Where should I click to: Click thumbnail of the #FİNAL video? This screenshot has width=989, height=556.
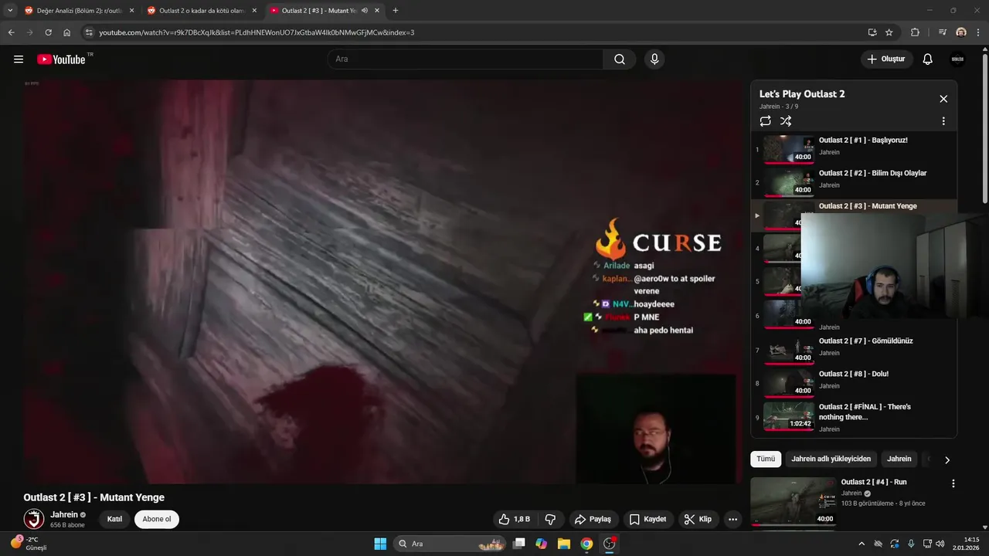coord(789,416)
